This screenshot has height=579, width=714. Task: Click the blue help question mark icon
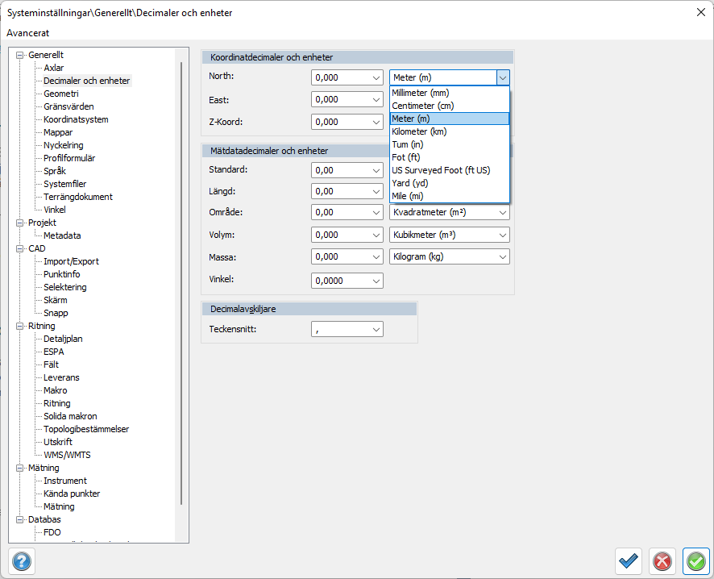click(x=22, y=560)
